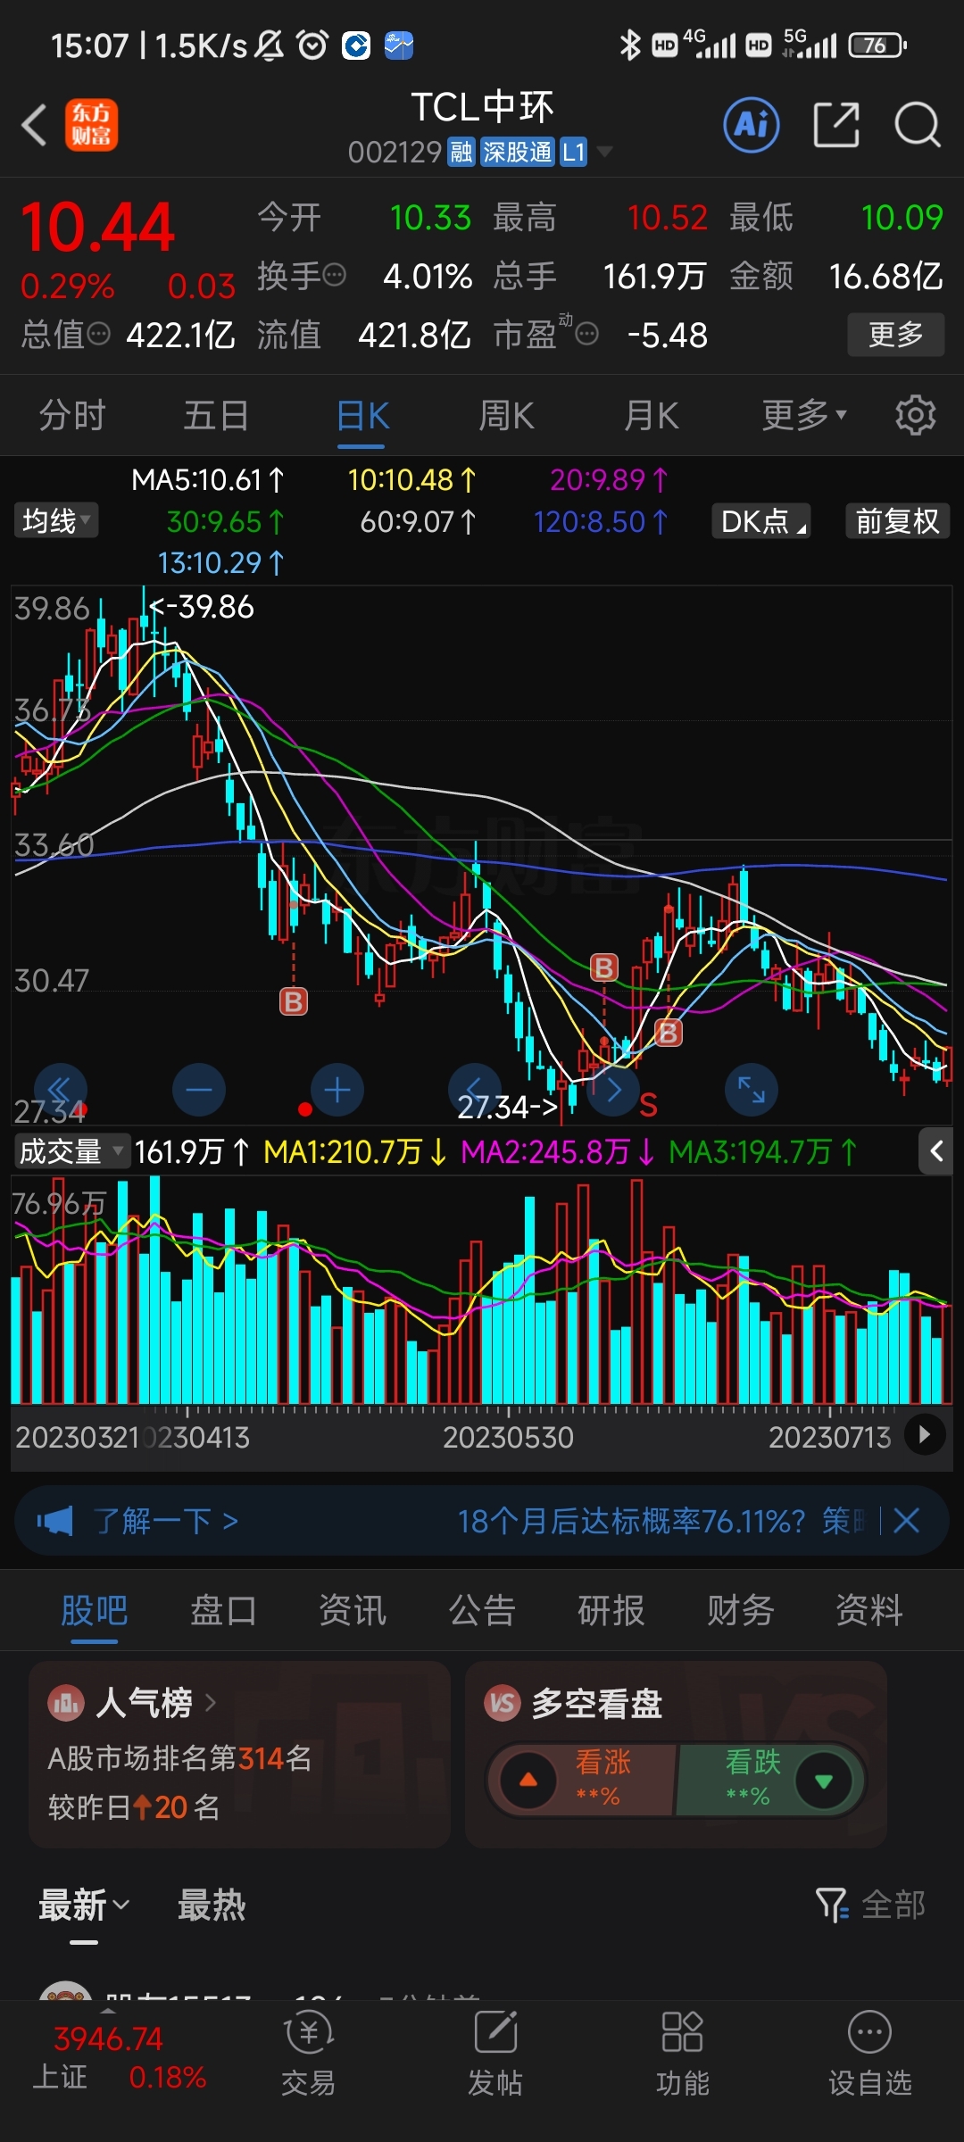The width and height of the screenshot is (964, 2142).
Task: Open 人气榜 ranking icon
Action: (66, 1703)
